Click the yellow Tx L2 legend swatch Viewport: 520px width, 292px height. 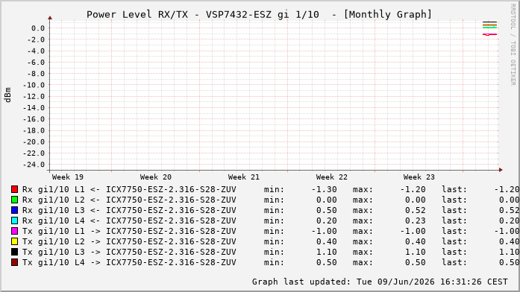[14, 241]
